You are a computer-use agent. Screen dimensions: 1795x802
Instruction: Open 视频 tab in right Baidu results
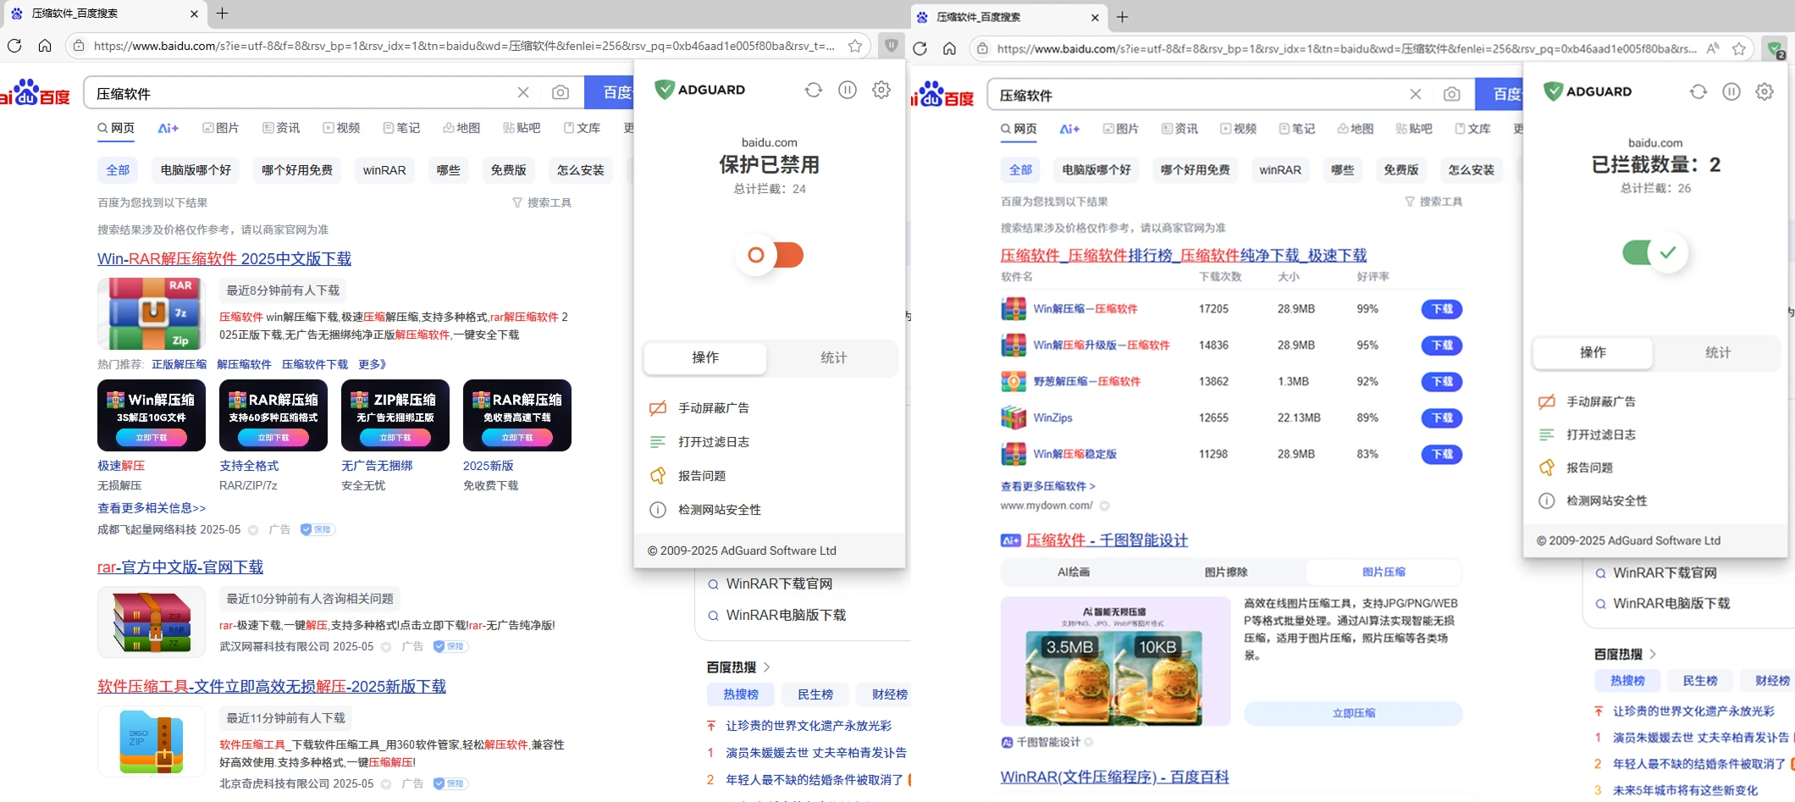[x=1238, y=129]
